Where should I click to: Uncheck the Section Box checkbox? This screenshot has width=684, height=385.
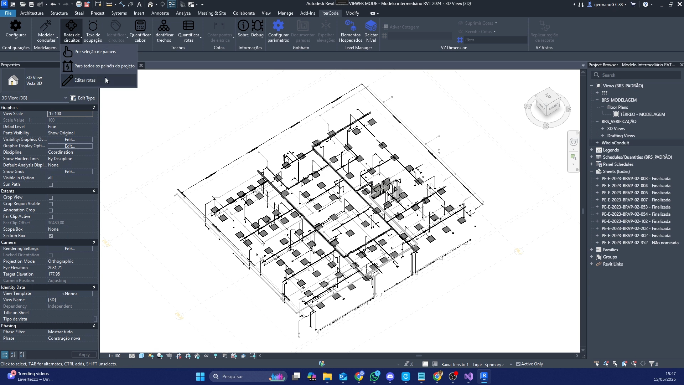point(51,236)
